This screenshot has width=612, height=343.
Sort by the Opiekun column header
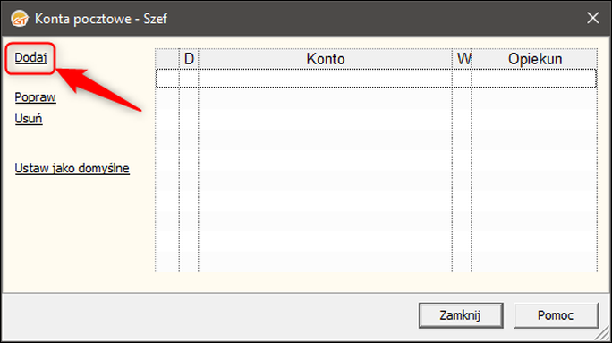click(x=534, y=59)
